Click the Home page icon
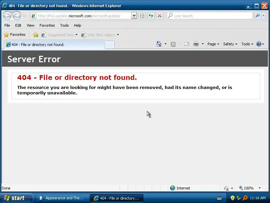Screen dimensions: 270x203 pos(159,44)
